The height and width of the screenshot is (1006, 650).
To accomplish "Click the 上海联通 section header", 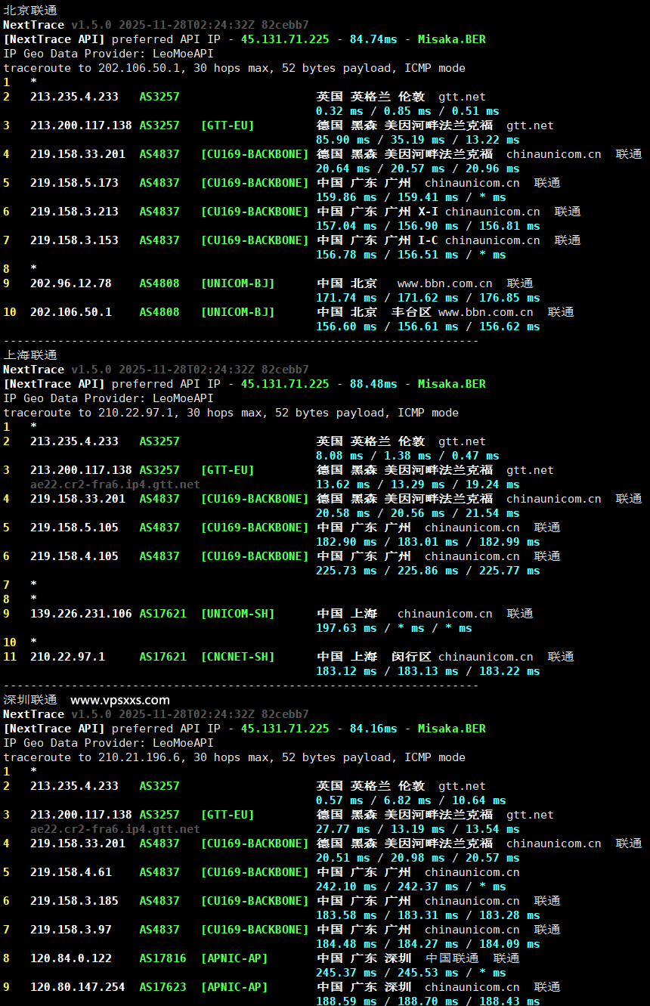I will click(23, 354).
